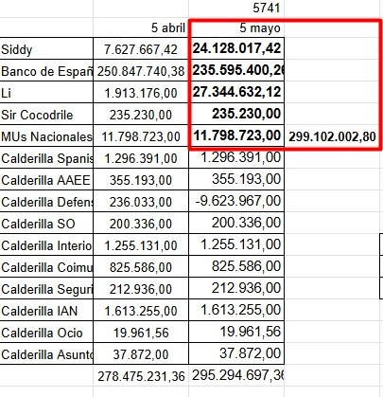Viewport: 383px width, 397px height.
Task: Select the Siddy label cell
Action: (x=46, y=48)
